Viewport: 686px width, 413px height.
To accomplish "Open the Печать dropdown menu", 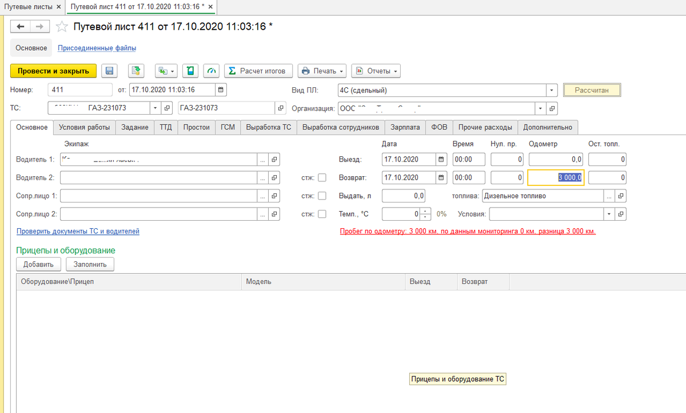I will (x=322, y=71).
